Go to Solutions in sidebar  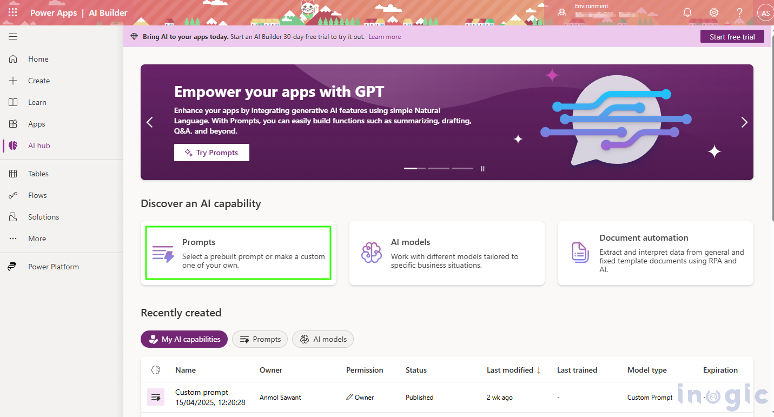point(61,217)
